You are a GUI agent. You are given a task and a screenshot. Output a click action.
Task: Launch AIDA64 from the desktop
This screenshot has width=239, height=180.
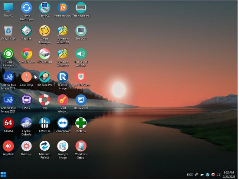click(8, 123)
